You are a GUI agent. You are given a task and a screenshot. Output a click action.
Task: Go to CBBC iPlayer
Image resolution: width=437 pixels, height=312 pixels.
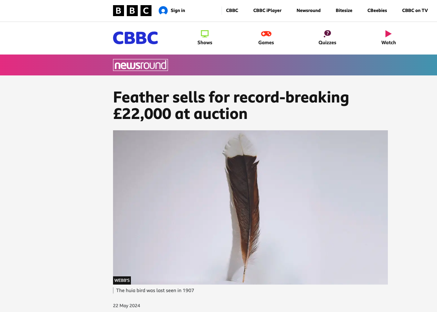(267, 11)
